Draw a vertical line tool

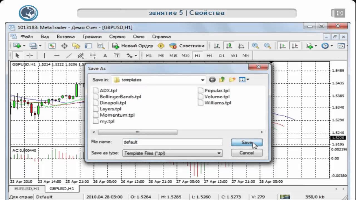point(44,56)
